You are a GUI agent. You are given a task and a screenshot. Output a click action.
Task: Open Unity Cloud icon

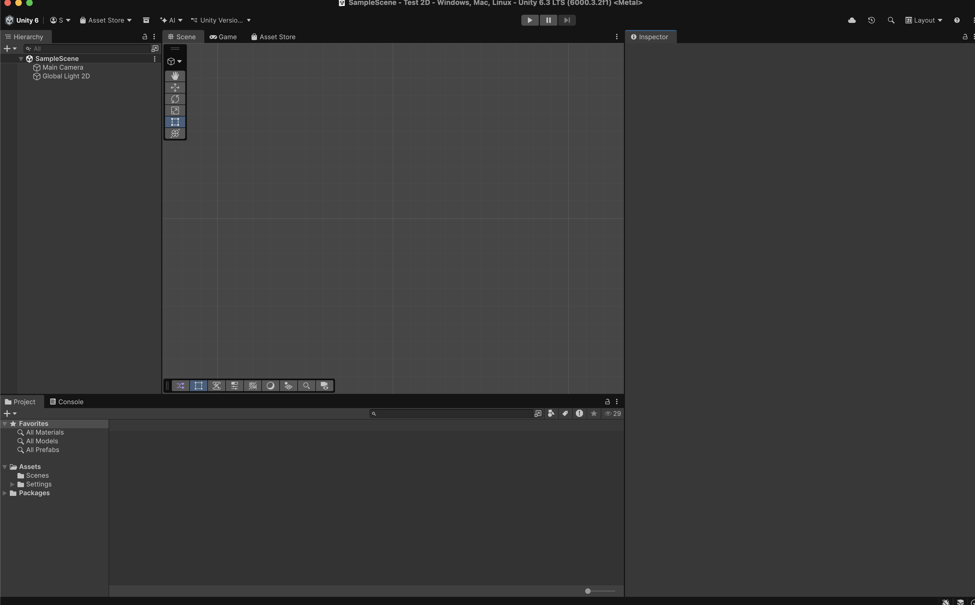click(x=852, y=20)
